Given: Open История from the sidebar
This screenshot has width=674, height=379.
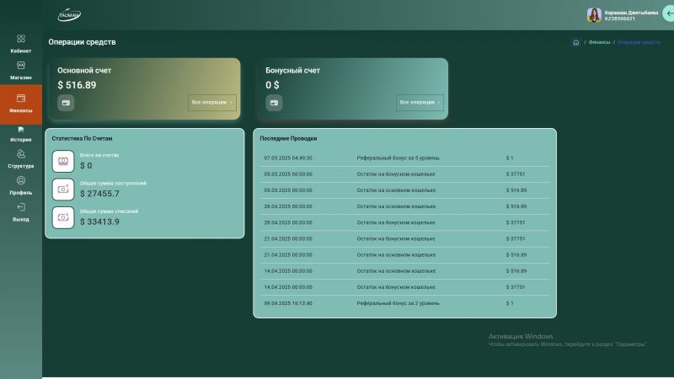Looking at the screenshot, I should point(21,131).
